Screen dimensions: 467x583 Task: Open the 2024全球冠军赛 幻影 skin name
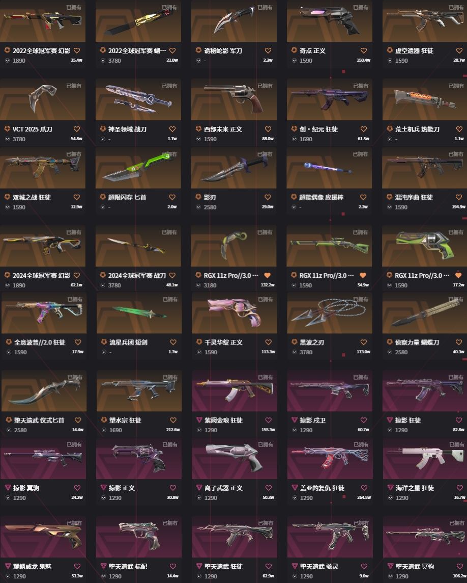pos(42,276)
